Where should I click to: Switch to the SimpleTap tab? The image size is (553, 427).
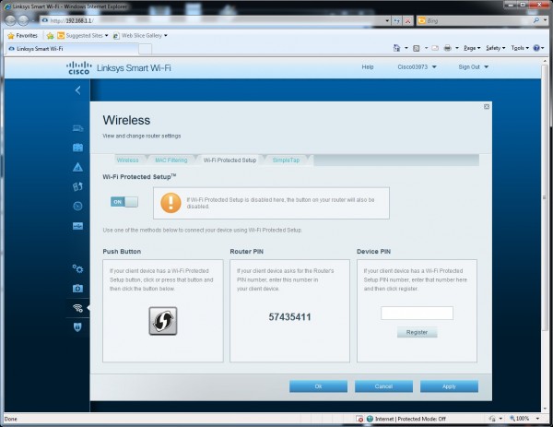pos(286,160)
